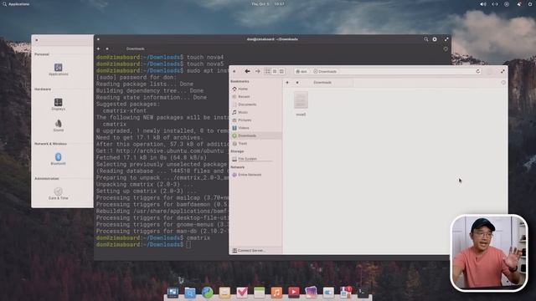
Task: Launch Mail from the dock
Action: point(224,293)
